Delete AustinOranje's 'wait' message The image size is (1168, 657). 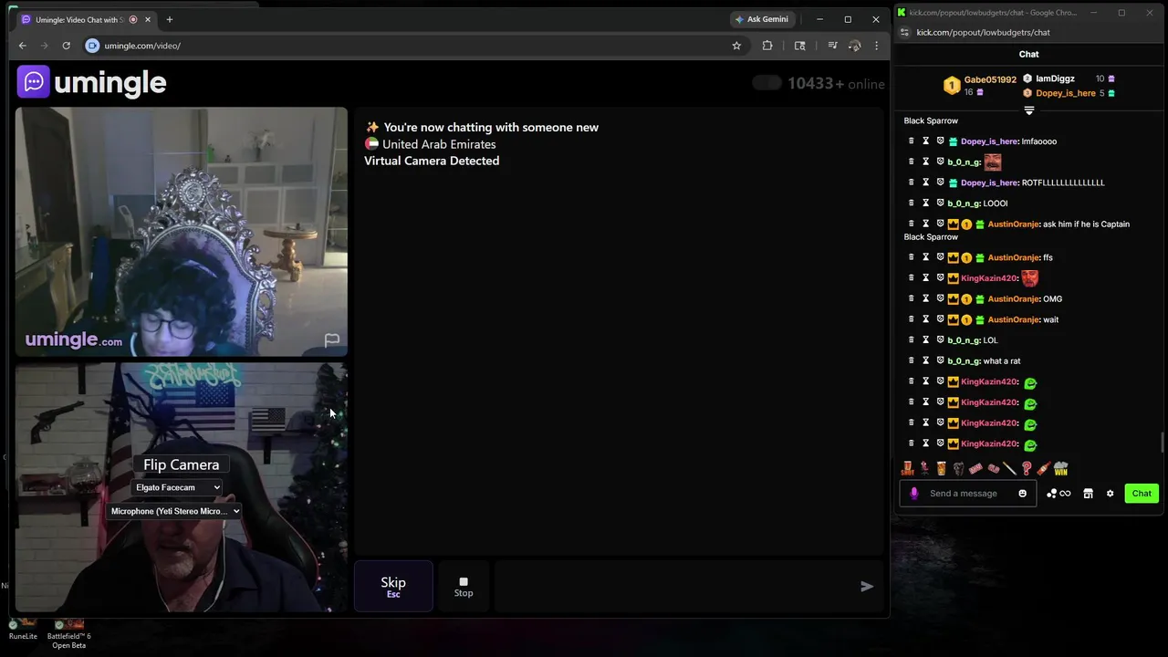tap(911, 319)
